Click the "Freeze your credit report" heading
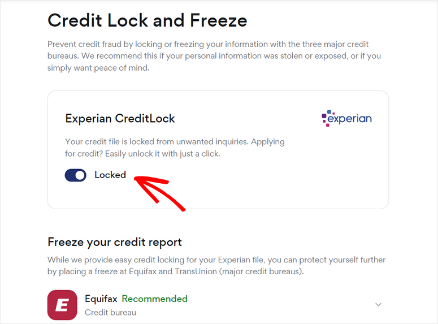438x324 pixels. [115, 242]
